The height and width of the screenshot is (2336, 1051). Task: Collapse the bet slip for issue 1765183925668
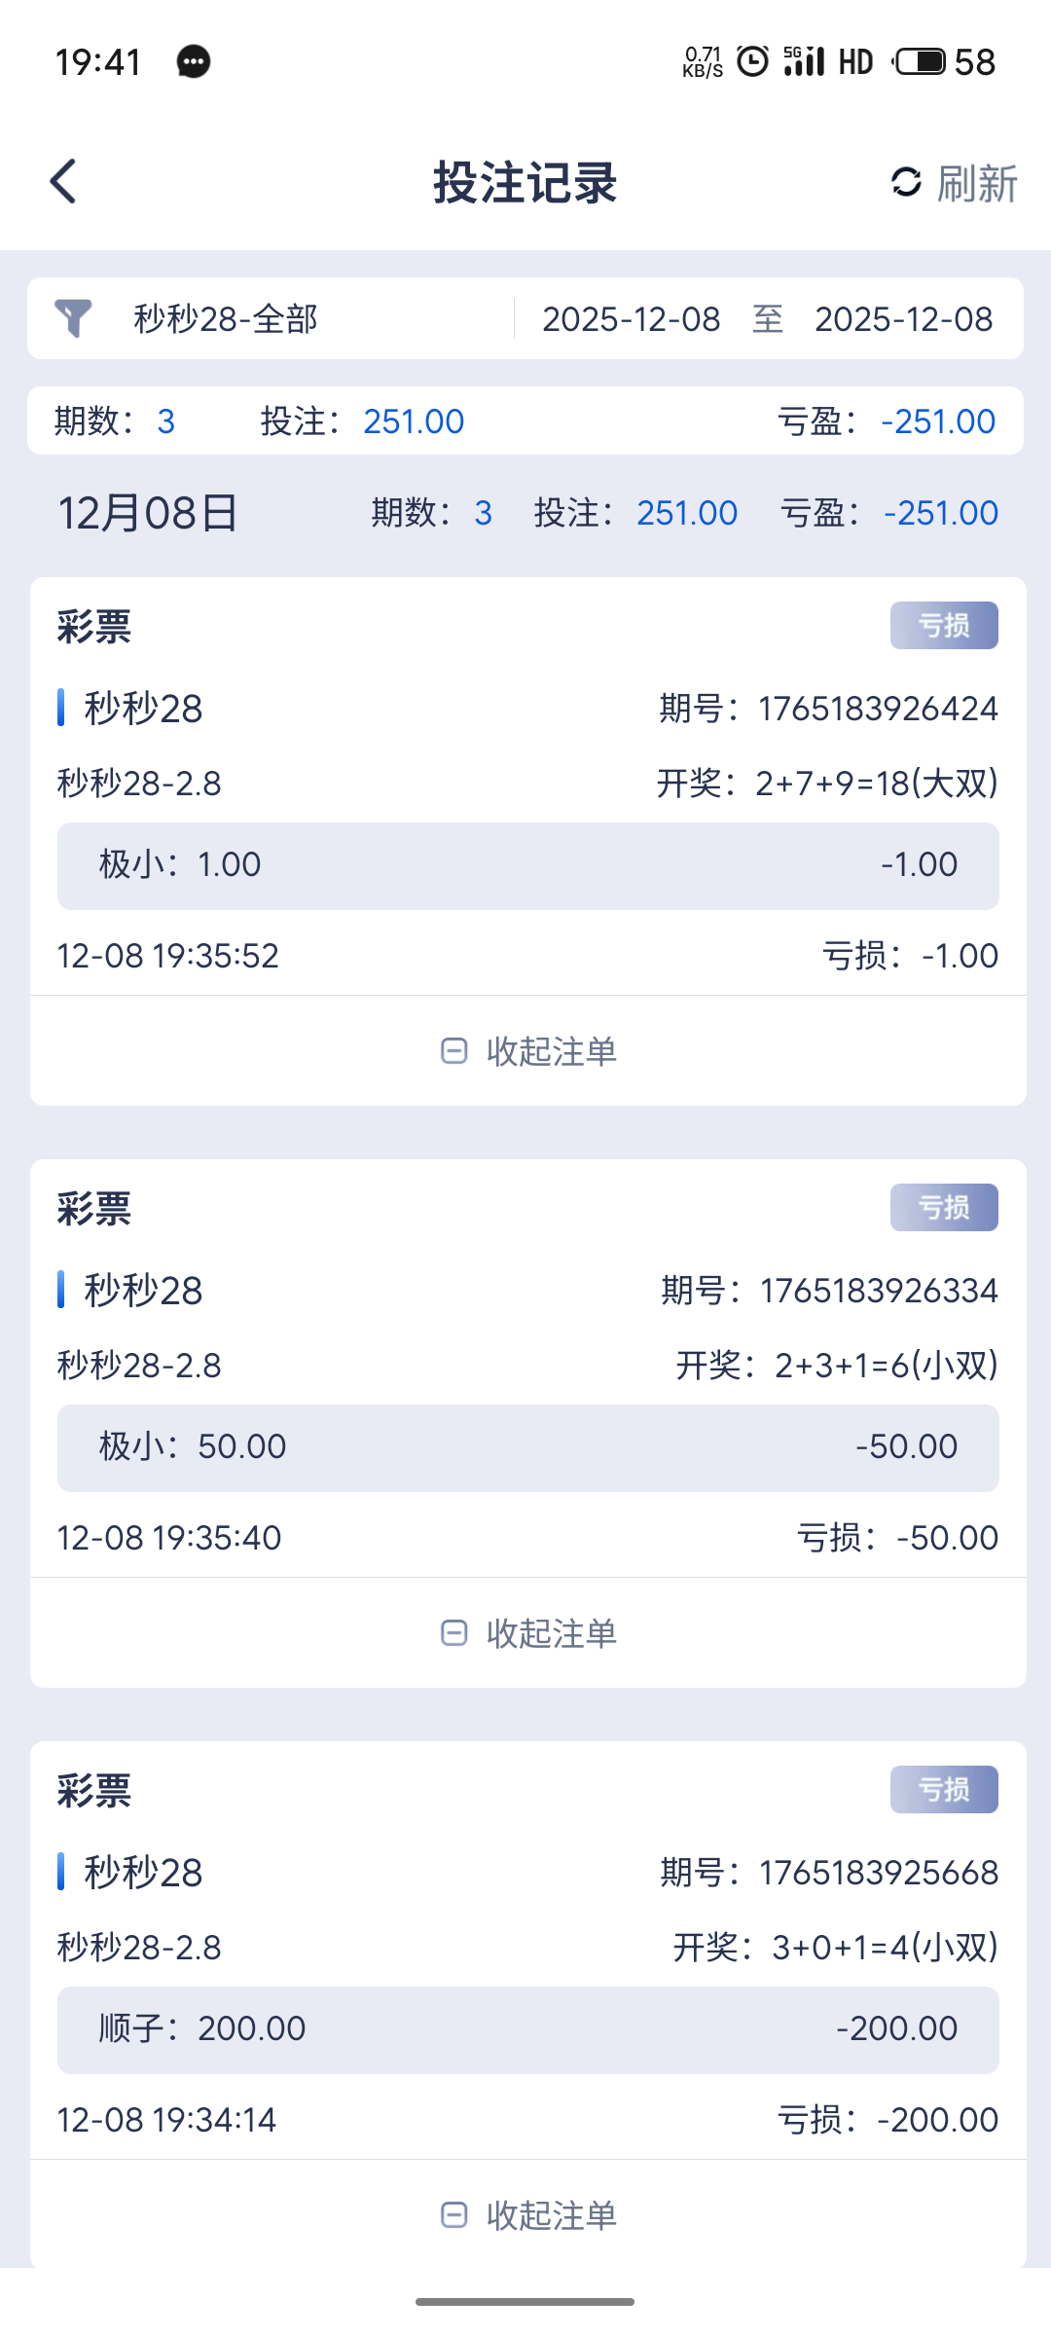(528, 2215)
